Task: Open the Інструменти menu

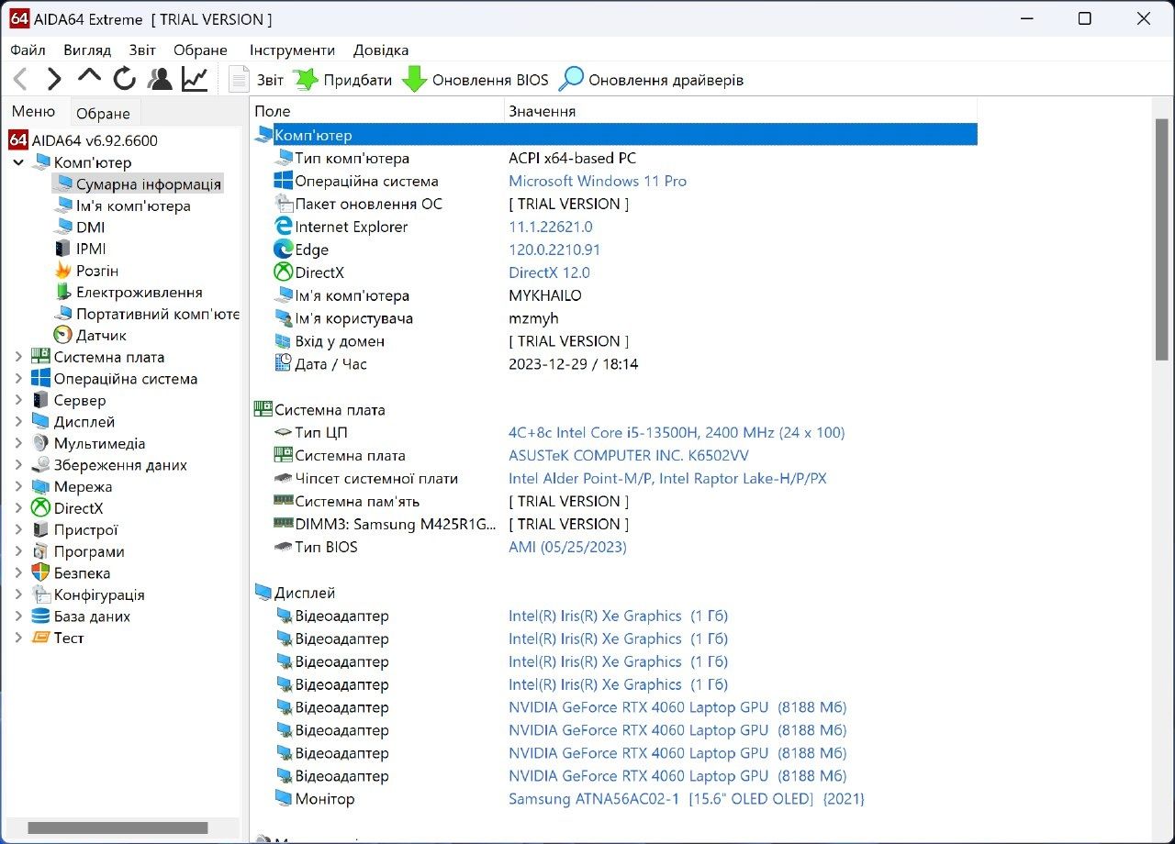Action: click(292, 50)
